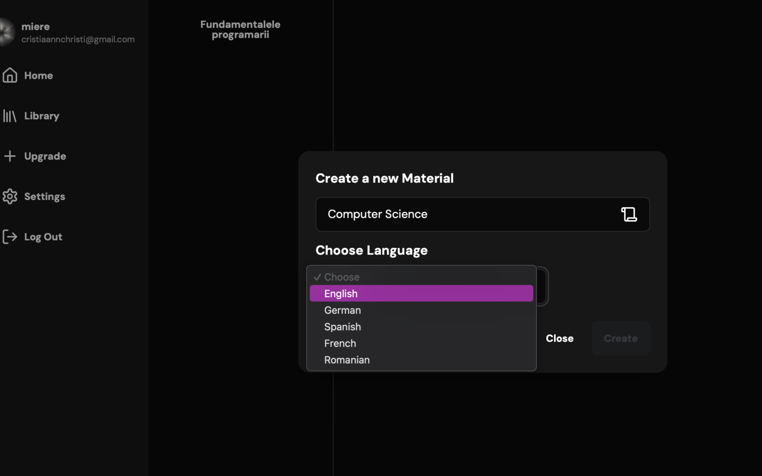762x476 pixels.
Task: Open Settings gear icon
Action: click(x=10, y=197)
